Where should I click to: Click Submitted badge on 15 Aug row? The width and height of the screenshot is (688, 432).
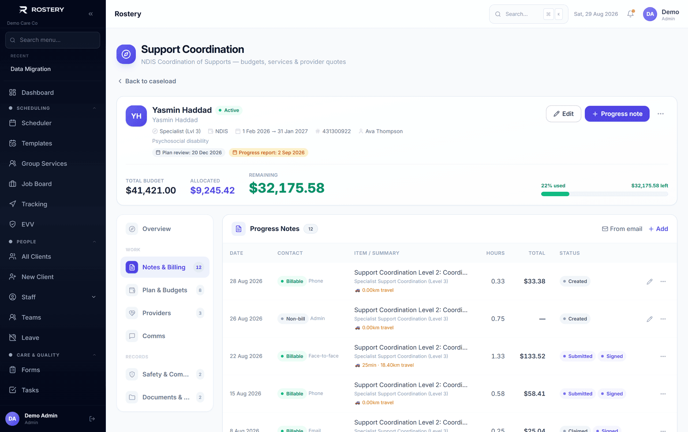coord(577,394)
